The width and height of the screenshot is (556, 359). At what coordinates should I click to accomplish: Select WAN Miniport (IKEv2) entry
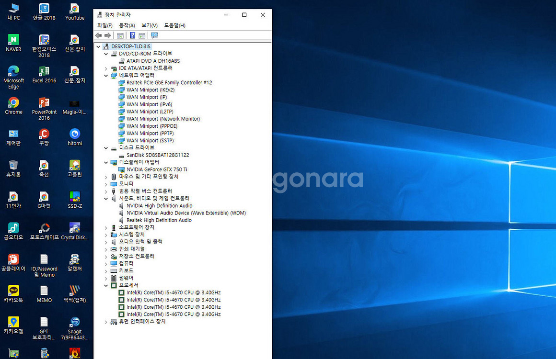point(151,90)
